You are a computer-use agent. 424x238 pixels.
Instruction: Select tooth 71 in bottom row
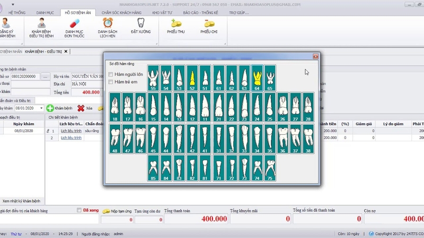(x=218, y=168)
